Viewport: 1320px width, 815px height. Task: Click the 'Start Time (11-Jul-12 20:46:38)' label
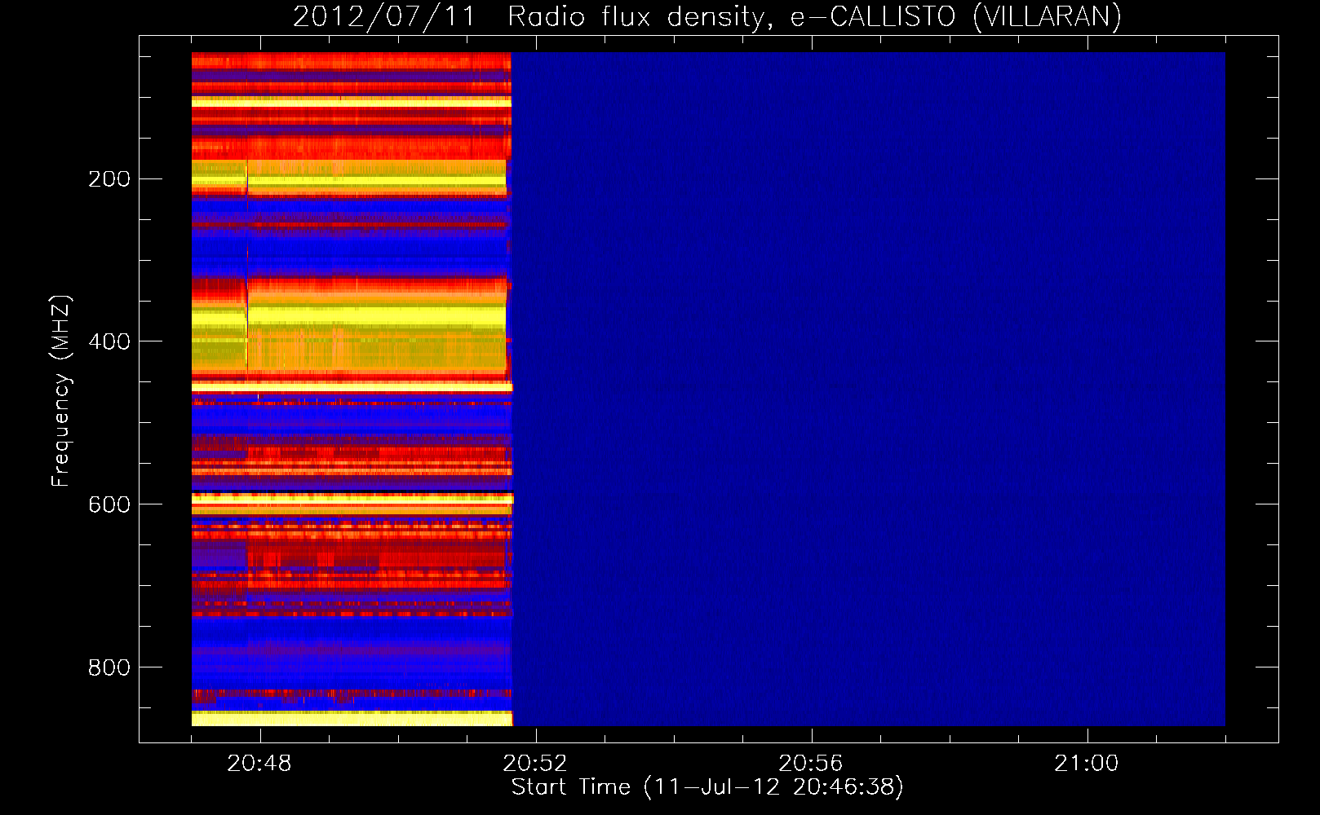click(x=707, y=787)
